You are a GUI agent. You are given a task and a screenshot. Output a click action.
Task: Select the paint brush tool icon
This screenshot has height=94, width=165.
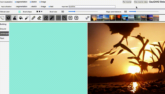click(15, 18)
